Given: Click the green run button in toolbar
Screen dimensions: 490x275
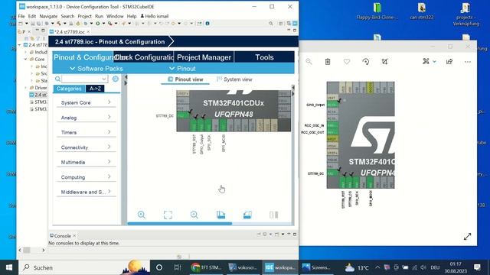Looking at the screenshot, I should 98,24.
